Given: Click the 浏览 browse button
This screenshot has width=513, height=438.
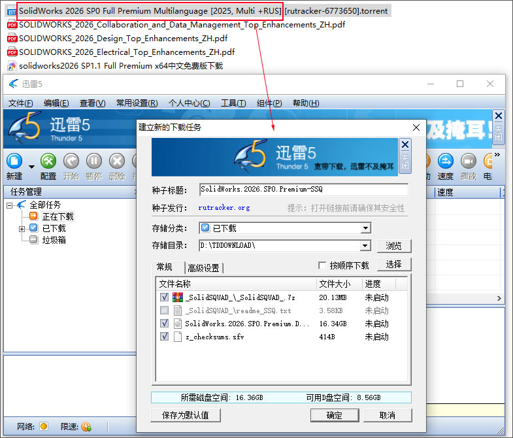Looking at the screenshot, I should click(x=394, y=246).
